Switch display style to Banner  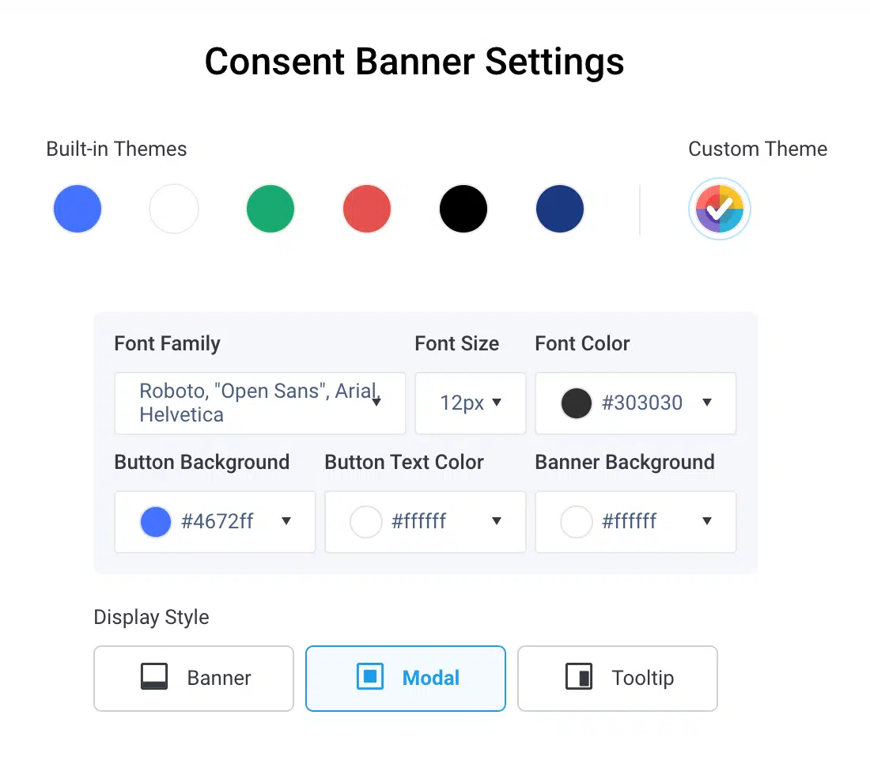point(194,677)
